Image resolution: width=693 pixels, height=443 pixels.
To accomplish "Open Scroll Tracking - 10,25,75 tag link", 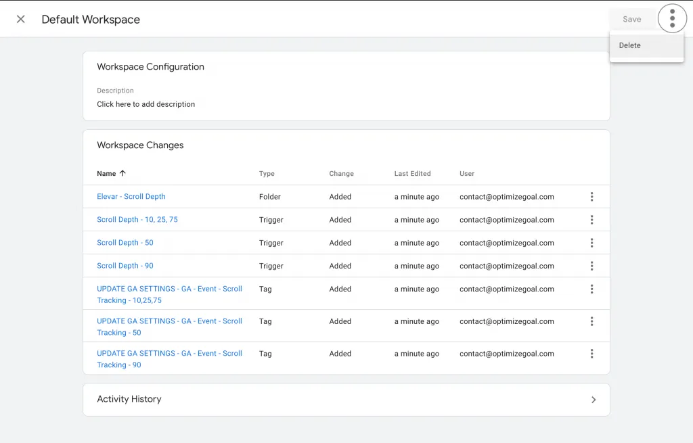I will 169,295.
